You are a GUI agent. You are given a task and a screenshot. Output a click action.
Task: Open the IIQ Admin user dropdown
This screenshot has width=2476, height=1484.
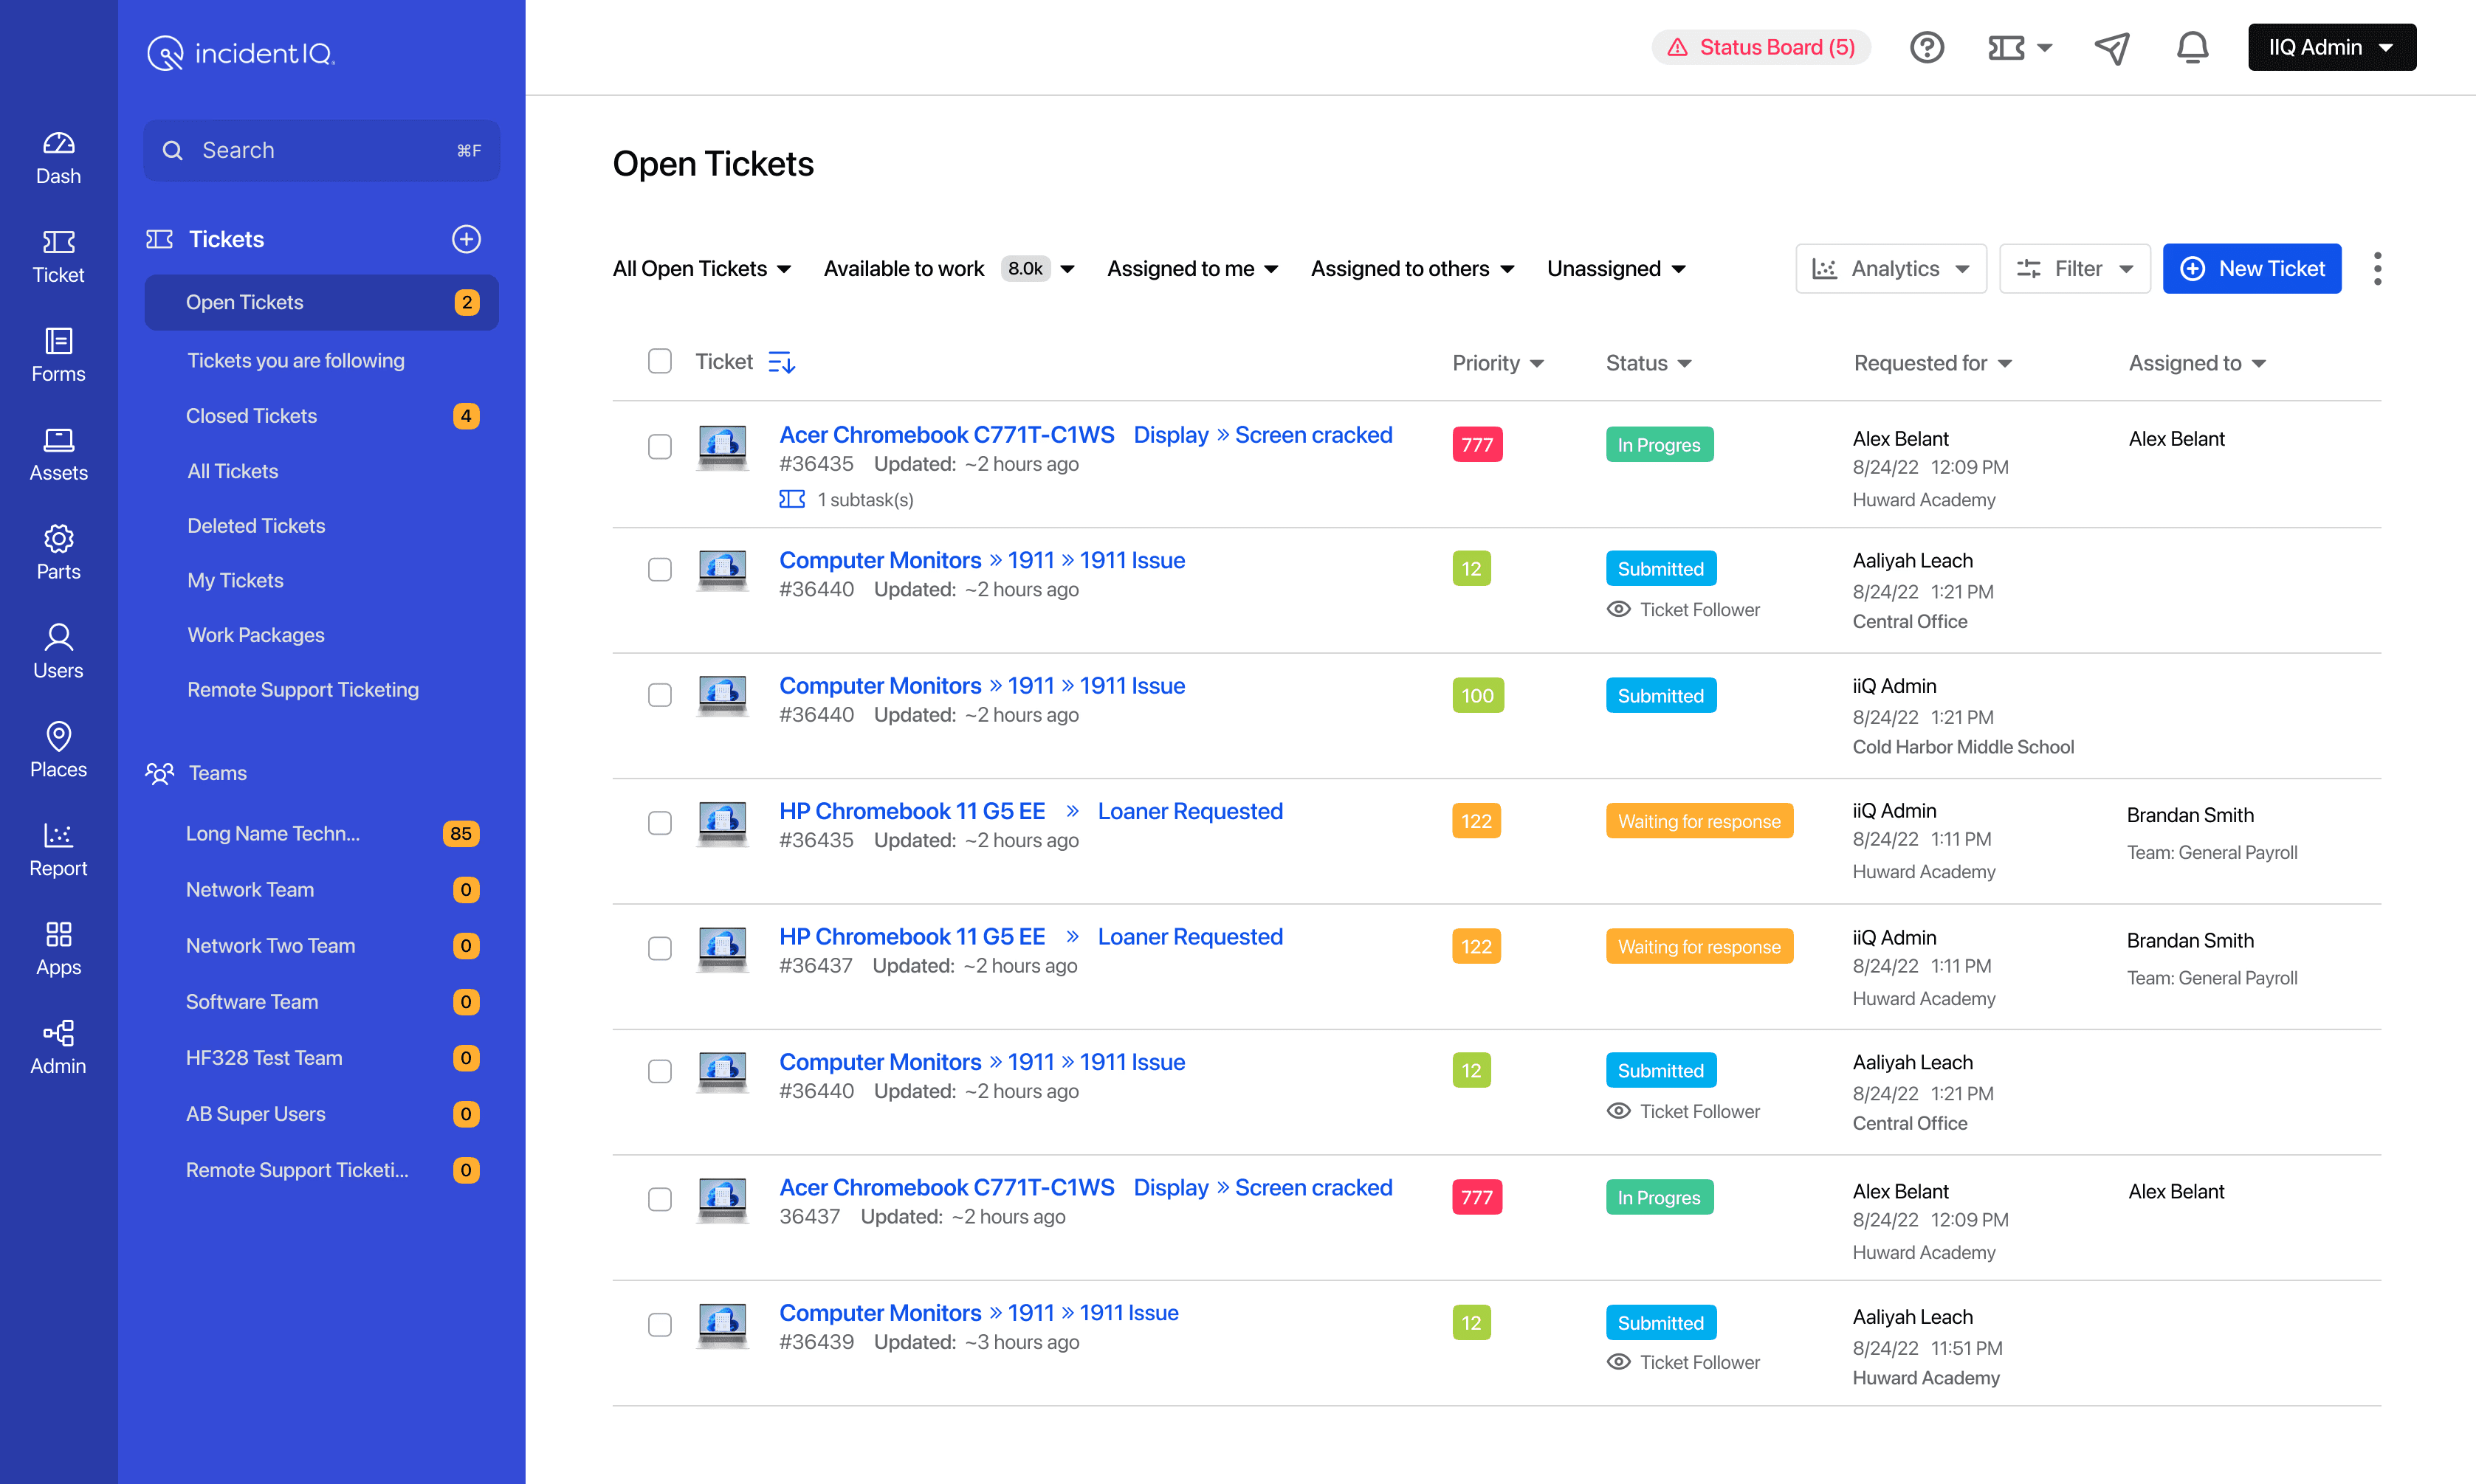[x=2331, y=47]
